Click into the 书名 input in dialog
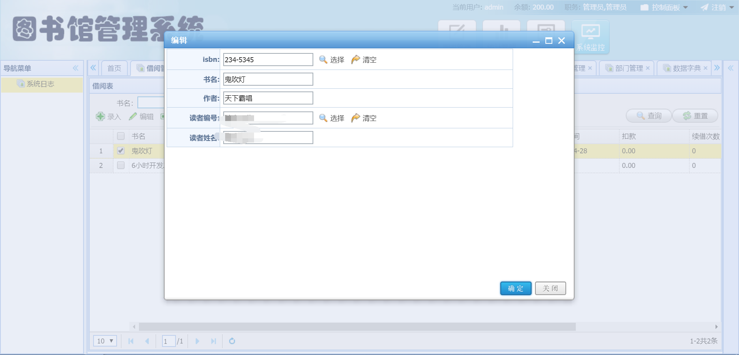The image size is (739, 355). click(268, 79)
